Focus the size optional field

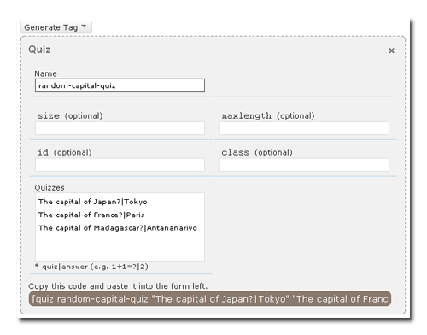coord(120,128)
